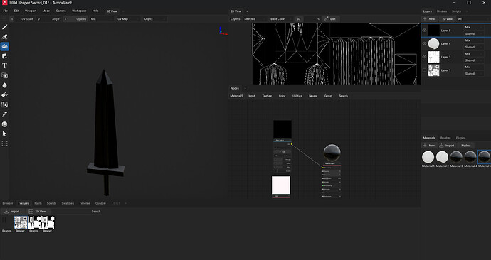The image size is (491, 260).
Task: Select Material 1 thumbnail
Action: [428, 157]
